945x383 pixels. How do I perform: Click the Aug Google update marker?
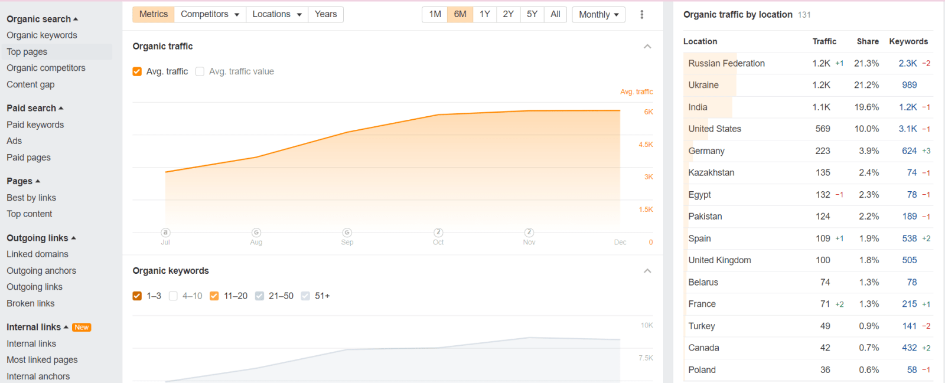(256, 233)
